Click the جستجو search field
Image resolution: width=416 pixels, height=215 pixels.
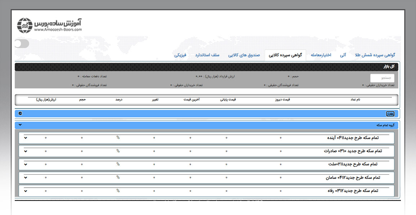tap(382, 78)
